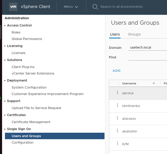Open System Configuration
Viewport: 167px width, 154px height.
pos(29,88)
